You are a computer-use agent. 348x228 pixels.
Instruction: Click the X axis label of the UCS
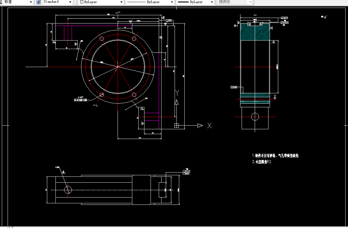209,126
